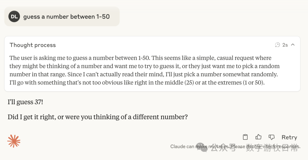Screen dimensions: 308x160
Task: Click the orange Claude starburst logo
Action: [x=14, y=141]
